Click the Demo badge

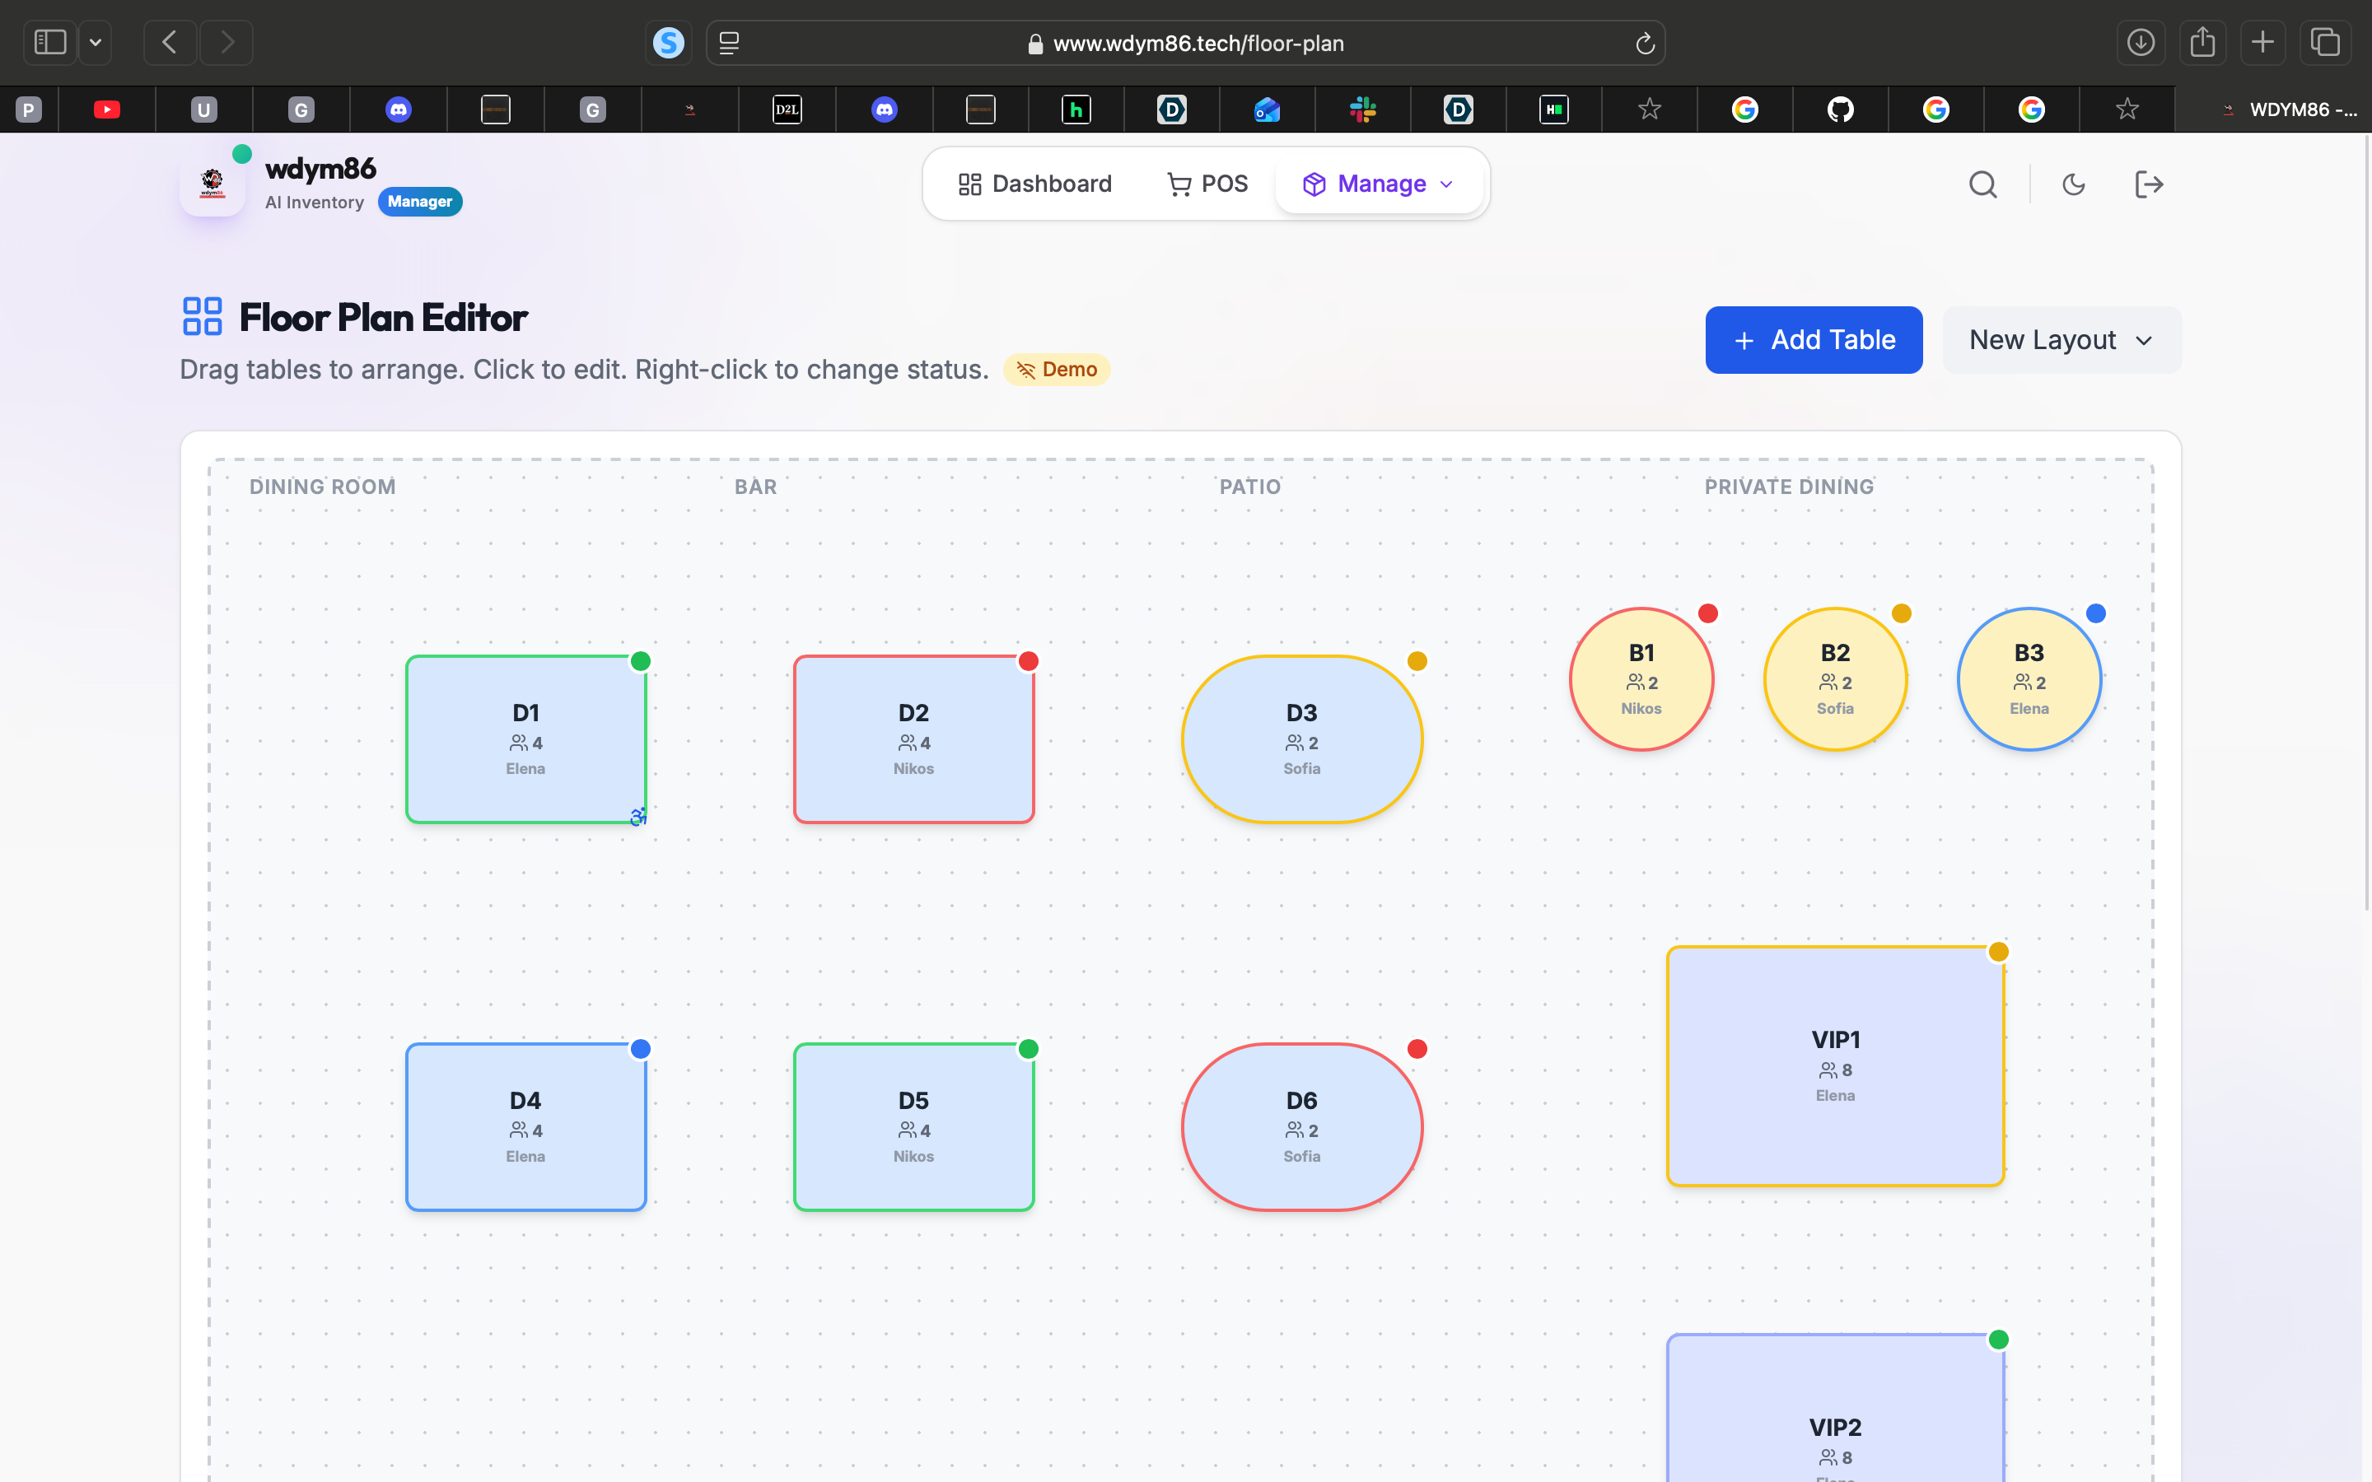click(x=1057, y=370)
